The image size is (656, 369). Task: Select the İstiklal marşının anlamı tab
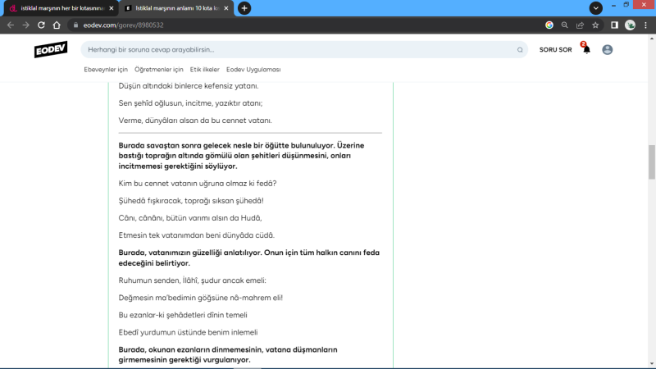click(177, 8)
